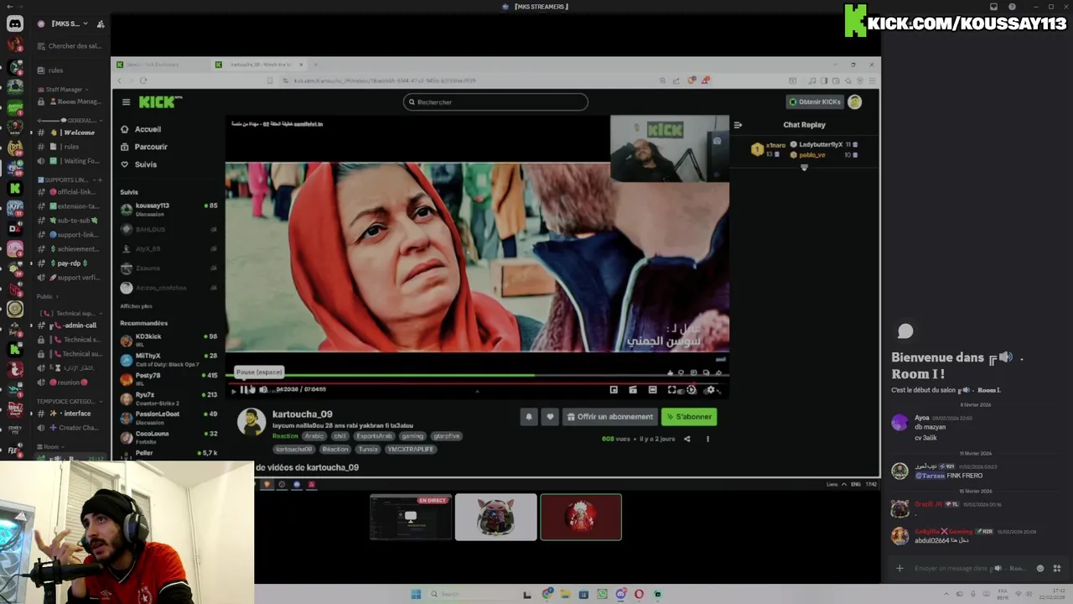Open browser menu in Kick window

tap(873, 81)
